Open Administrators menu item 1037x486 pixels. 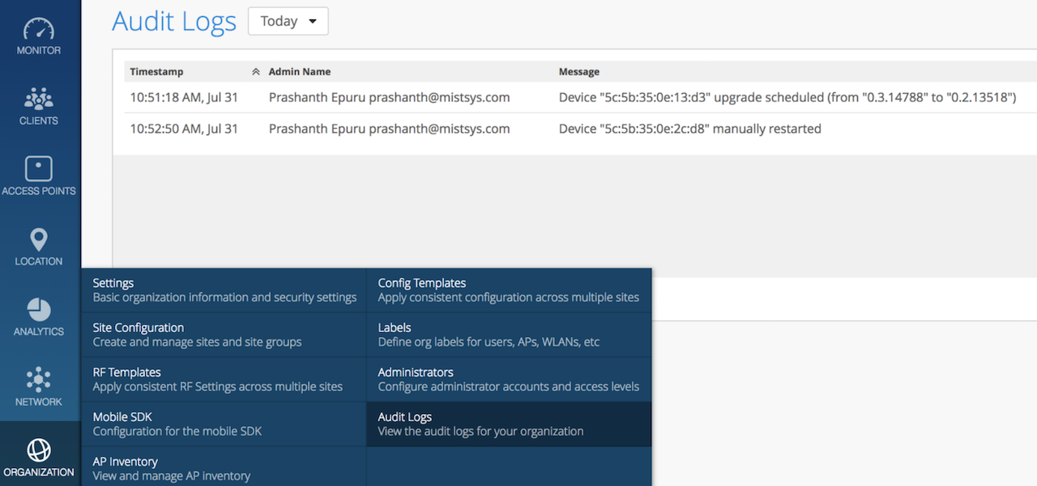(509, 379)
